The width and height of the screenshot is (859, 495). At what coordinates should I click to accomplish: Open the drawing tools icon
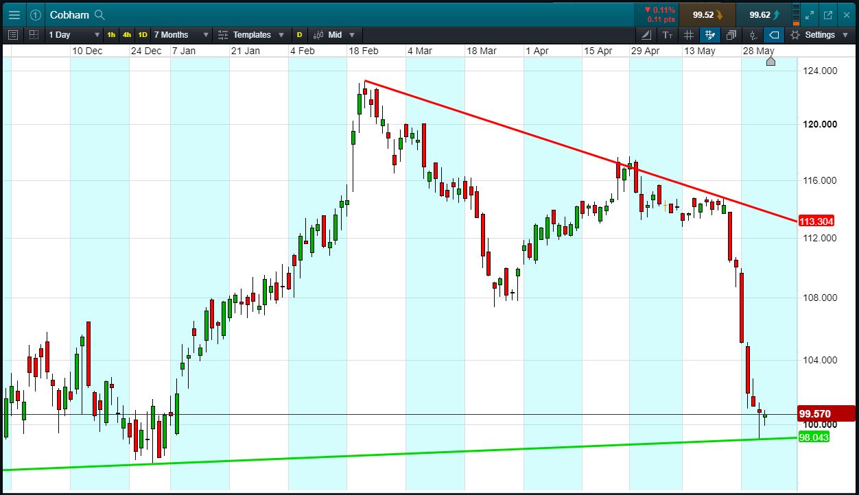647,34
